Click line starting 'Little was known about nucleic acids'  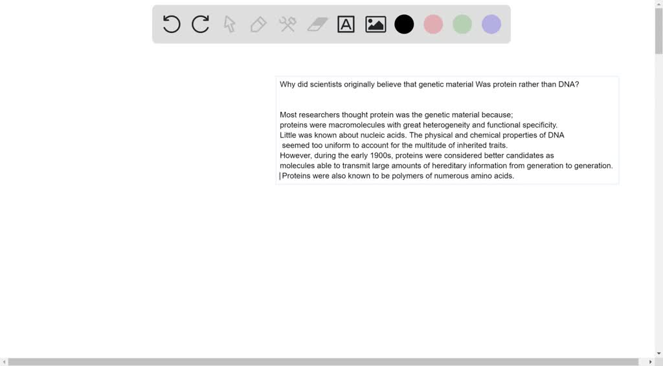click(x=422, y=135)
